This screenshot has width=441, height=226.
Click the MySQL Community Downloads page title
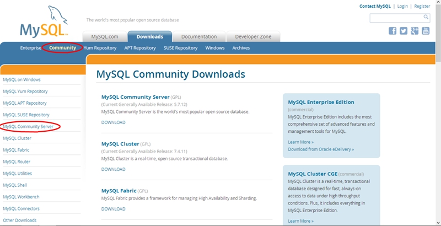[171, 74]
